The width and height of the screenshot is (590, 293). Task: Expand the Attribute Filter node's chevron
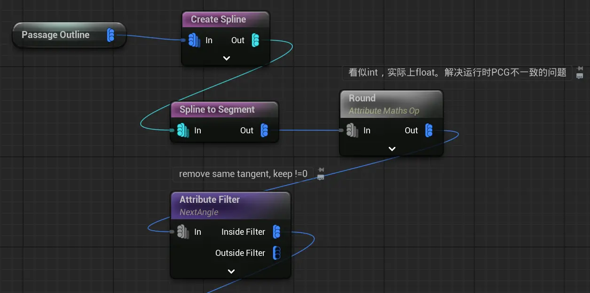pos(231,271)
